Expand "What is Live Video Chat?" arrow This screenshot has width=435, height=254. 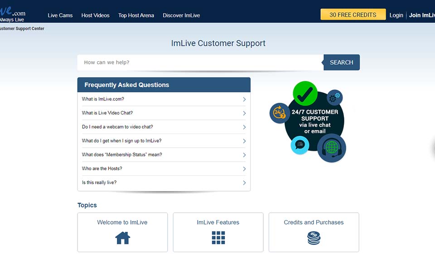click(x=244, y=113)
